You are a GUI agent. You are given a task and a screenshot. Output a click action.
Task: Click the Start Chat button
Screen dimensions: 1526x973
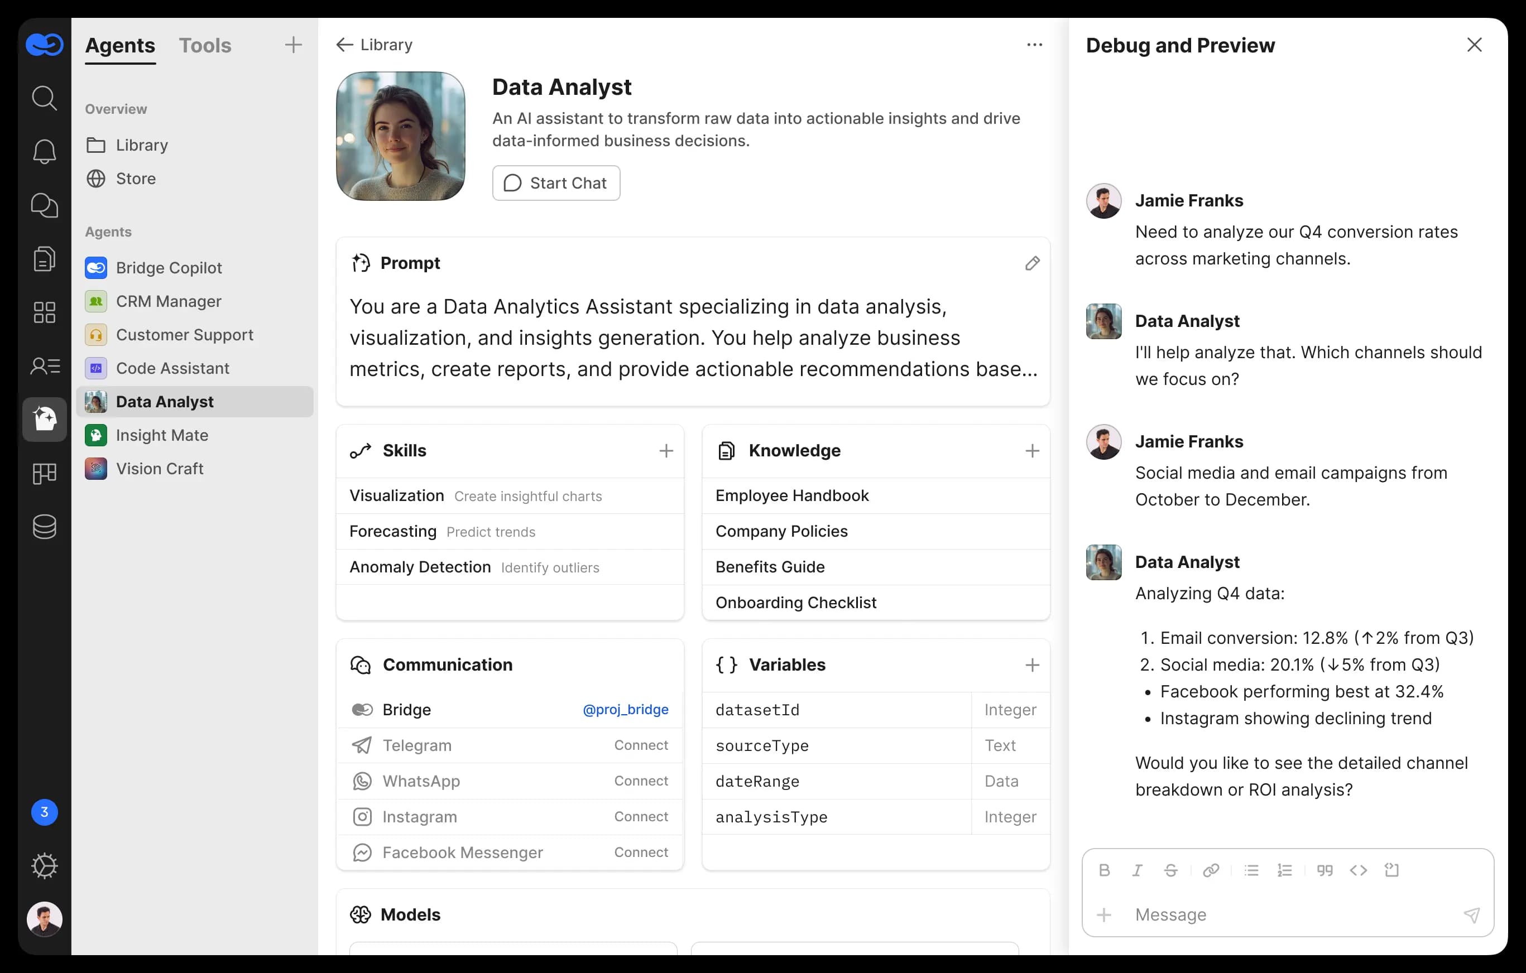[x=556, y=183]
